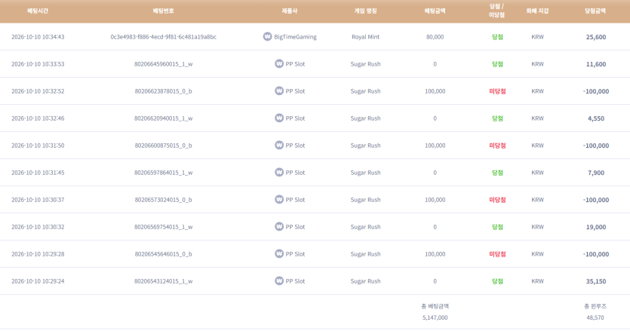Click the timestamp 2026-10-10 10:29:24
The image size is (630, 331).
click(x=38, y=281)
